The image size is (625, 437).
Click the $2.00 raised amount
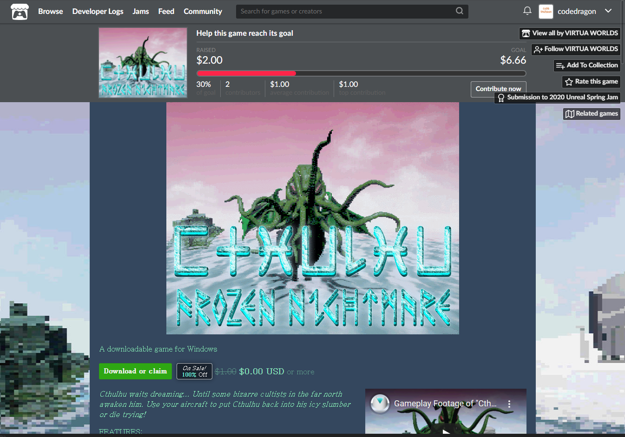(x=210, y=60)
